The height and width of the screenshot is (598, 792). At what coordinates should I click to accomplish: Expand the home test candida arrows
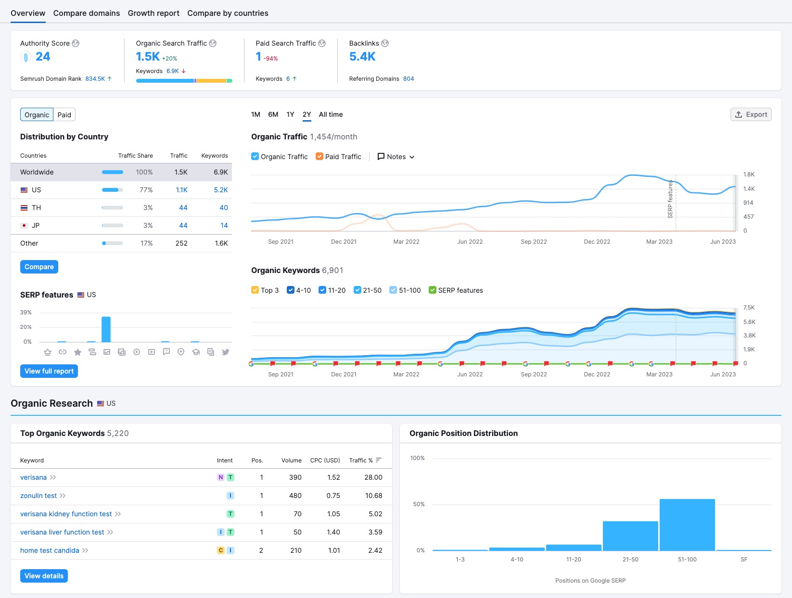[x=85, y=550]
